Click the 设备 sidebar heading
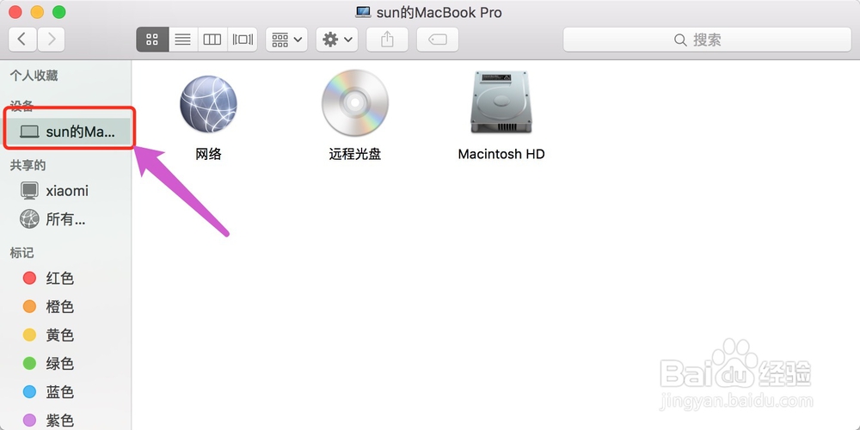 click(x=22, y=106)
